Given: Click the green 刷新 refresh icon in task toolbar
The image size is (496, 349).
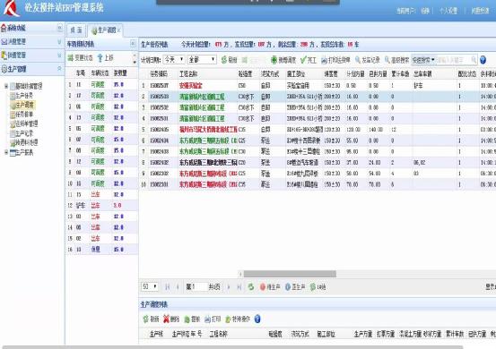Looking at the screenshot, I should (x=224, y=60).
